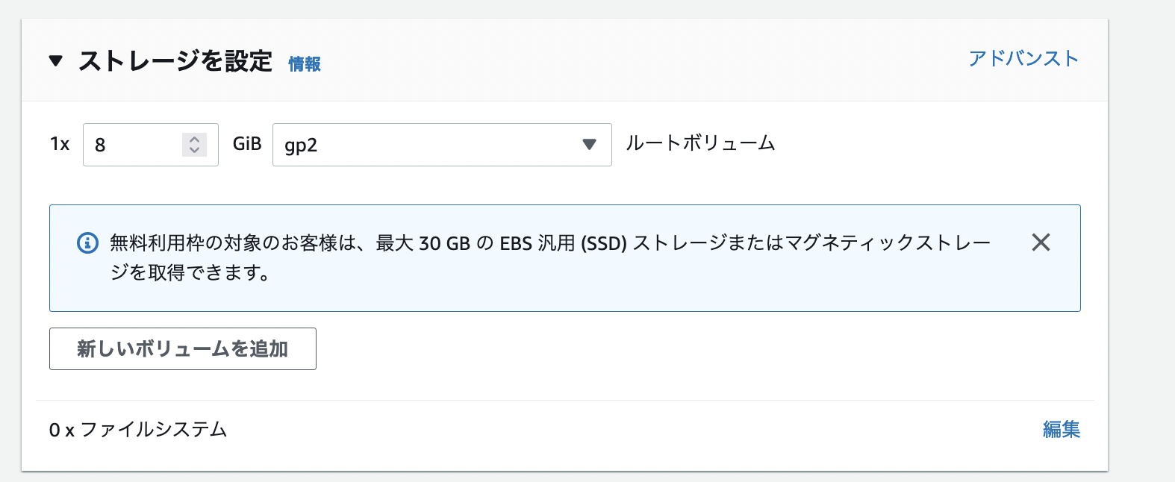
Task: Click the spinner control inside the size field
Action: [194, 144]
